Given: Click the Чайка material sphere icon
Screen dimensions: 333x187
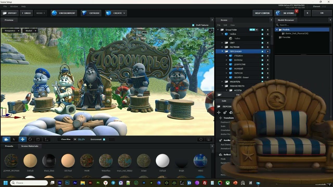Looking at the screenshot, I should [x=230, y=38].
